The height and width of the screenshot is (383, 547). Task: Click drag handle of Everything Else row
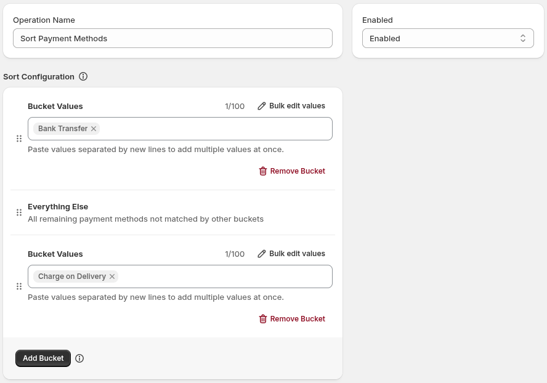(19, 212)
